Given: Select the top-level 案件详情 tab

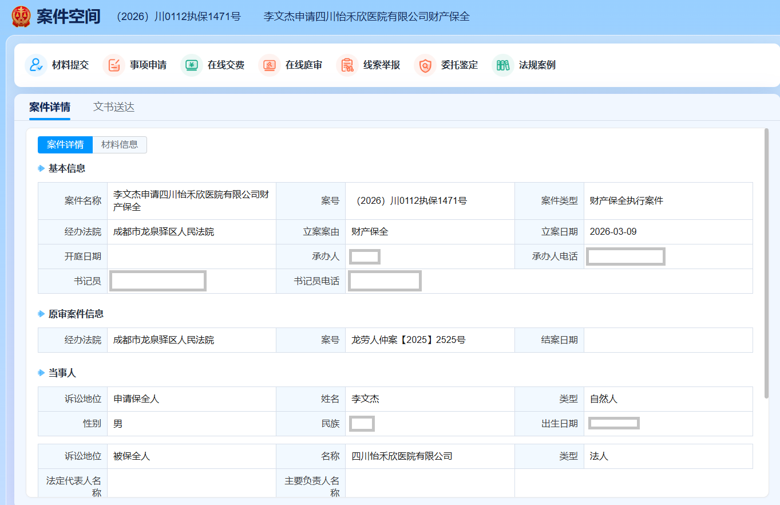Looking at the screenshot, I should pos(50,107).
